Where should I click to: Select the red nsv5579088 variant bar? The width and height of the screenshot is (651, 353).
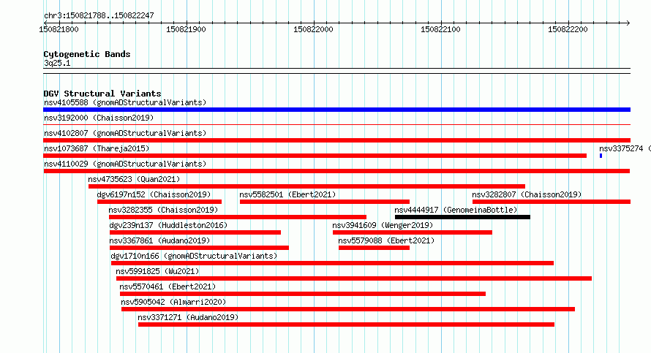point(374,248)
